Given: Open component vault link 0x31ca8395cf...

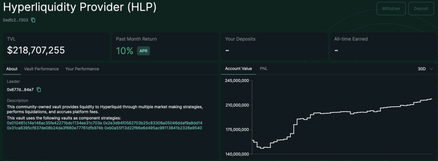Looking at the screenshot, I should [x=55, y=128].
